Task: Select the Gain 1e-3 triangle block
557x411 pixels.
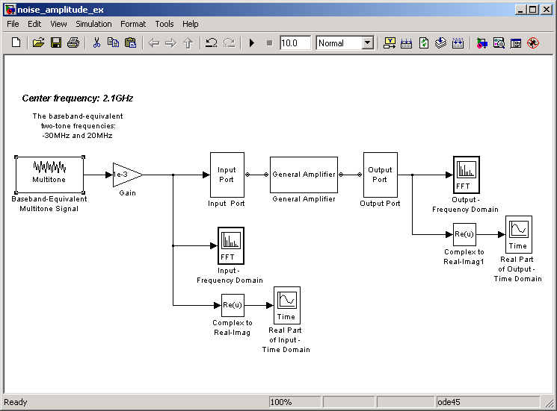Action: pyautogui.click(x=128, y=175)
